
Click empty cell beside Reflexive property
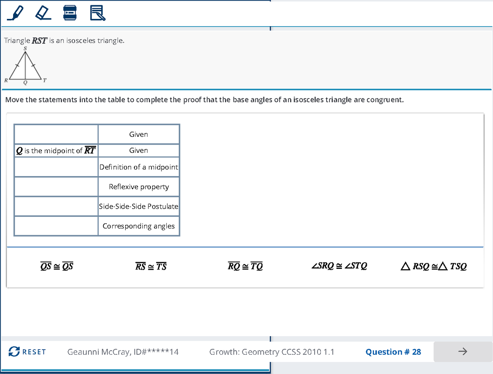click(56, 187)
